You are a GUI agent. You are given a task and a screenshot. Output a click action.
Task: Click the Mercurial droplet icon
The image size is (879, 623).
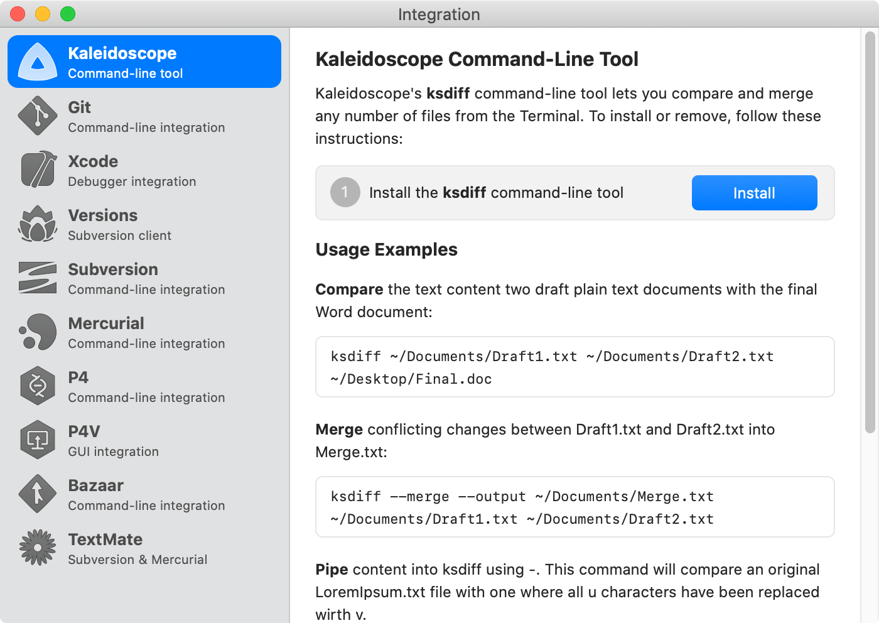pyautogui.click(x=38, y=332)
